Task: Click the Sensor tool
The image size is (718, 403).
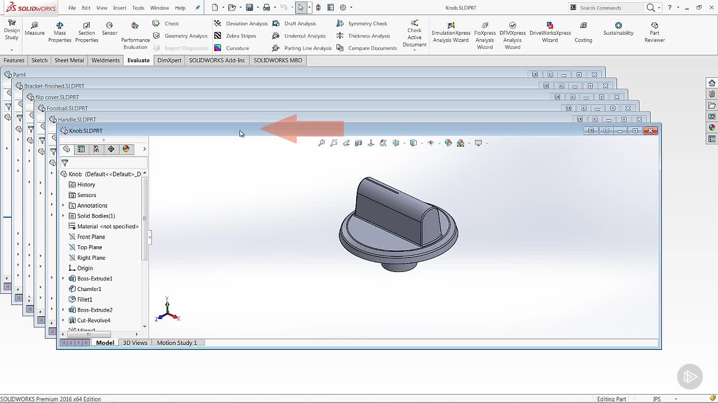Action: [109, 29]
